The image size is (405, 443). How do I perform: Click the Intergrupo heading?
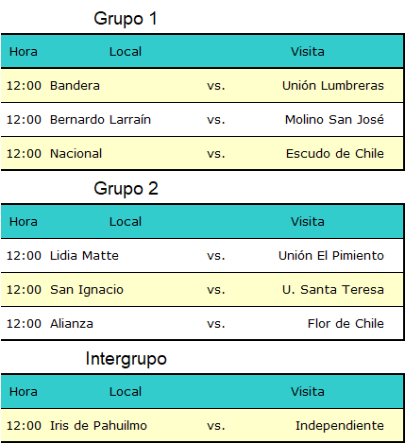pos(126,359)
